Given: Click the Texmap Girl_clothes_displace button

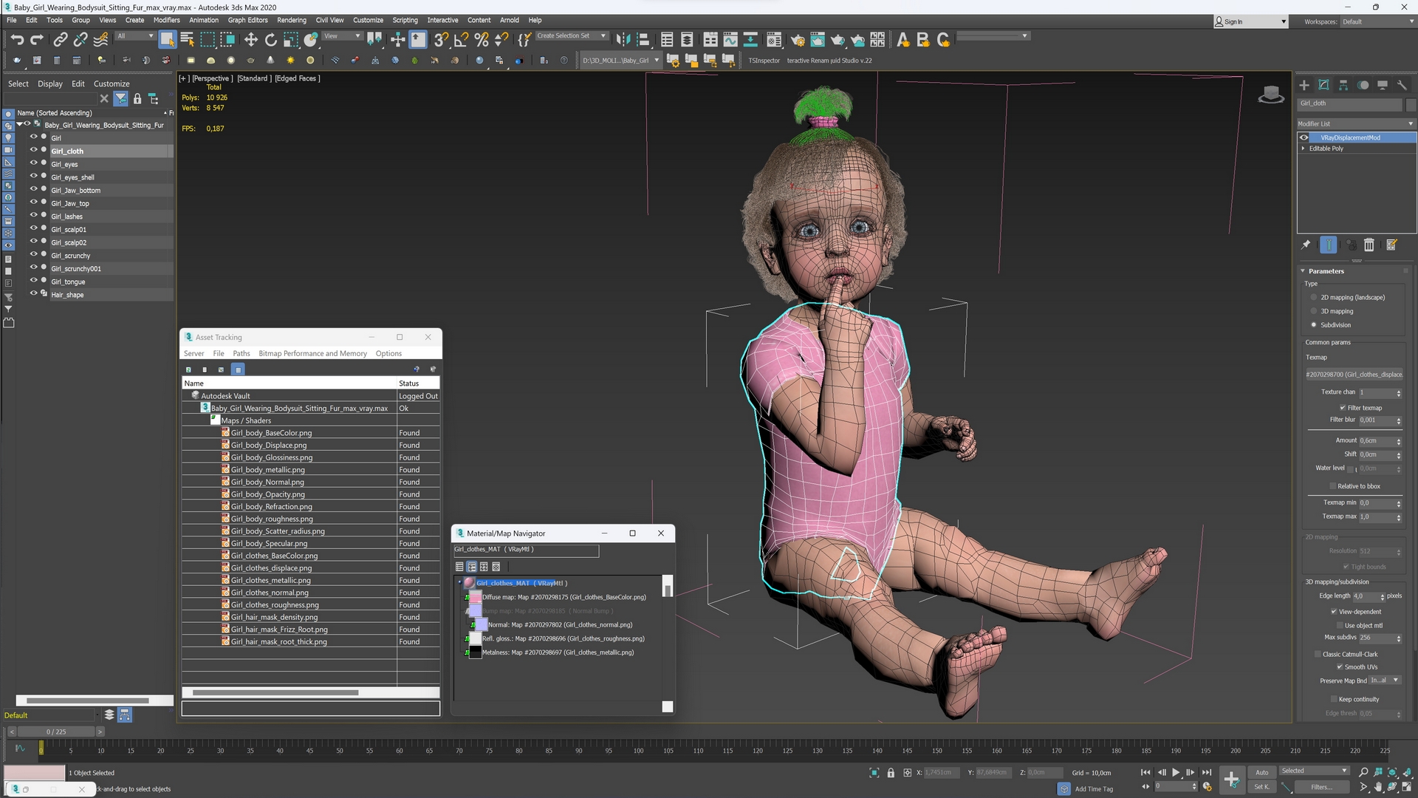Looking at the screenshot, I should (x=1354, y=375).
